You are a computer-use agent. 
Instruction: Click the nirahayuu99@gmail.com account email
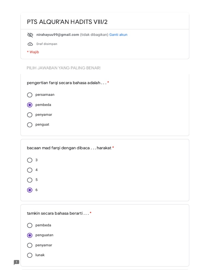[x=58, y=35]
